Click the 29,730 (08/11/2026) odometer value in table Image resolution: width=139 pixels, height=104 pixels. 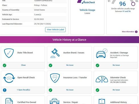pyautogui.click(x=42, y=24)
